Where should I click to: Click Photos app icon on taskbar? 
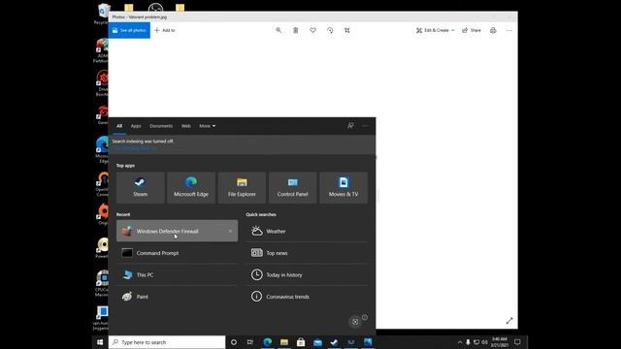click(x=368, y=342)
